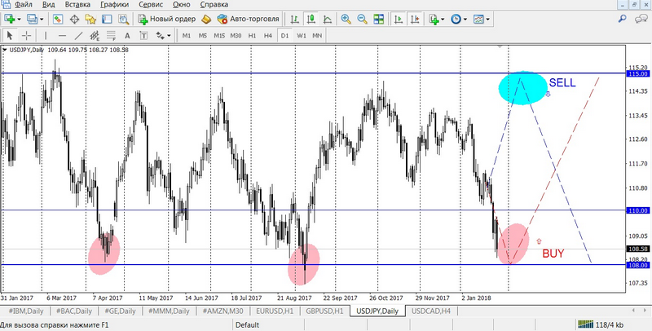652x331 pixels.
Task: Click the Zoom In magnifier icon
Action: pyautogui.click(x=346, y=19)
